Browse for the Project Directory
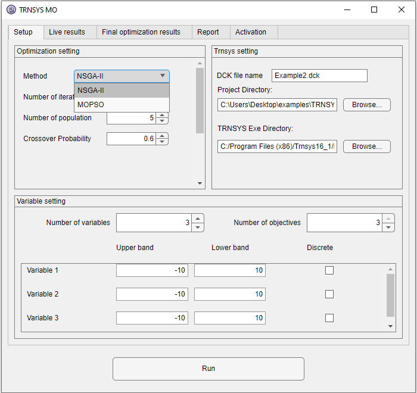 (x=366, y=105)
